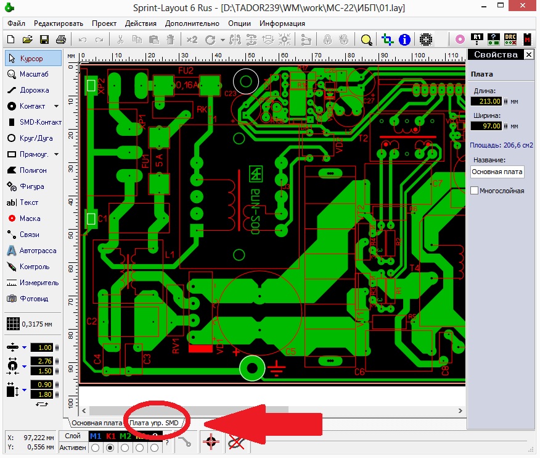This screenshot has width=540, height=458.
Task: Toggle transparent mode with the green-blue squares icon
Action: point(388,40)
